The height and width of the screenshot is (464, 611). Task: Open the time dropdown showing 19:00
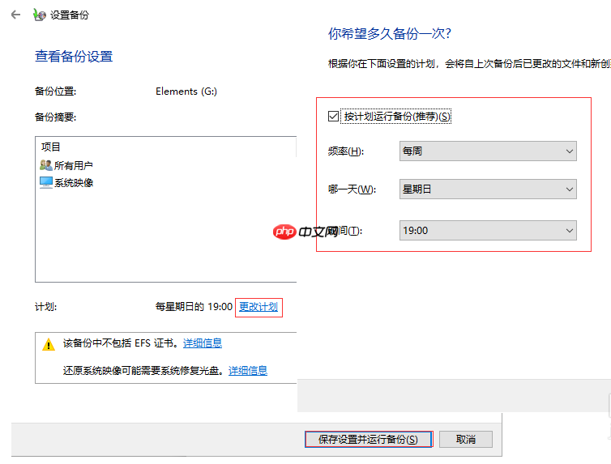[488, 231]
